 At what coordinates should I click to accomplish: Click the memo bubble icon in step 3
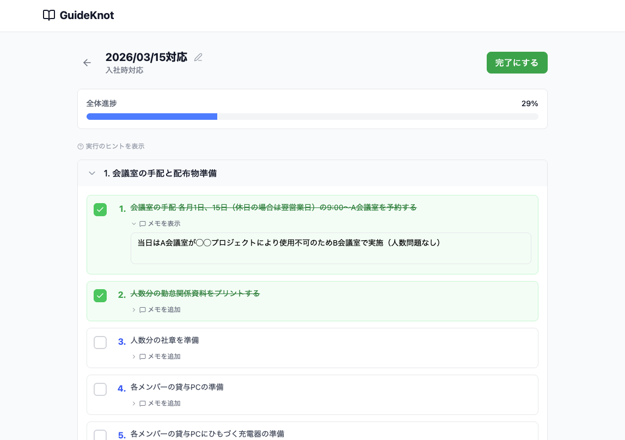click(x=143, y=357)
